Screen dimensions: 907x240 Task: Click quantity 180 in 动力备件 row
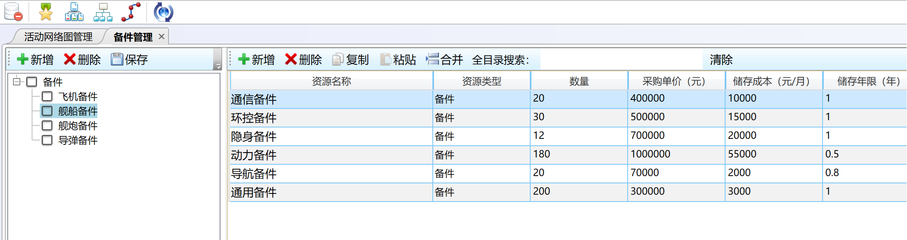[579, 155]
